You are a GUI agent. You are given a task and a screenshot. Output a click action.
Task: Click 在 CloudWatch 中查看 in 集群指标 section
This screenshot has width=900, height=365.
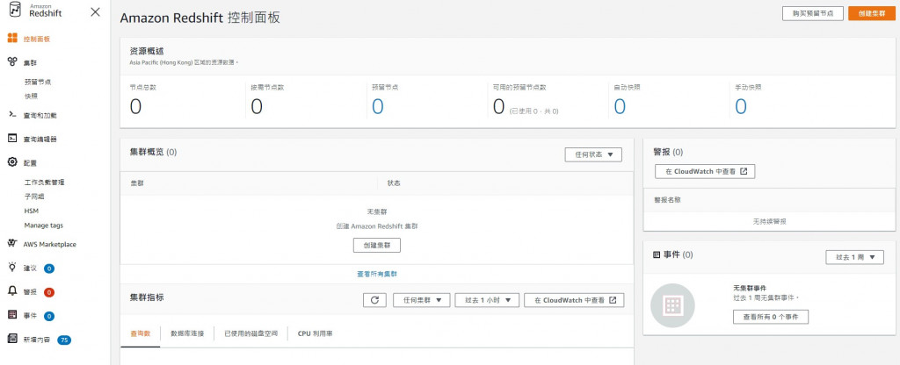574,300
